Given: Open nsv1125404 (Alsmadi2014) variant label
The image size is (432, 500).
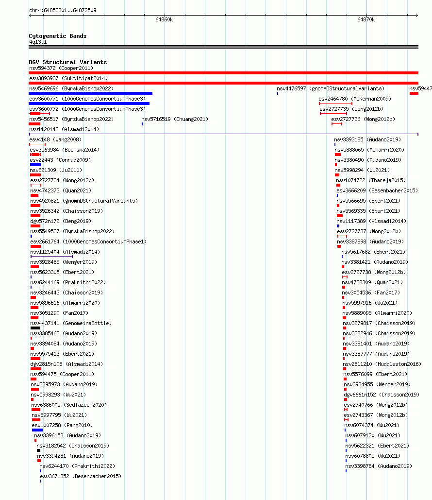Looking at the screenshot, I should coord(66,252).
